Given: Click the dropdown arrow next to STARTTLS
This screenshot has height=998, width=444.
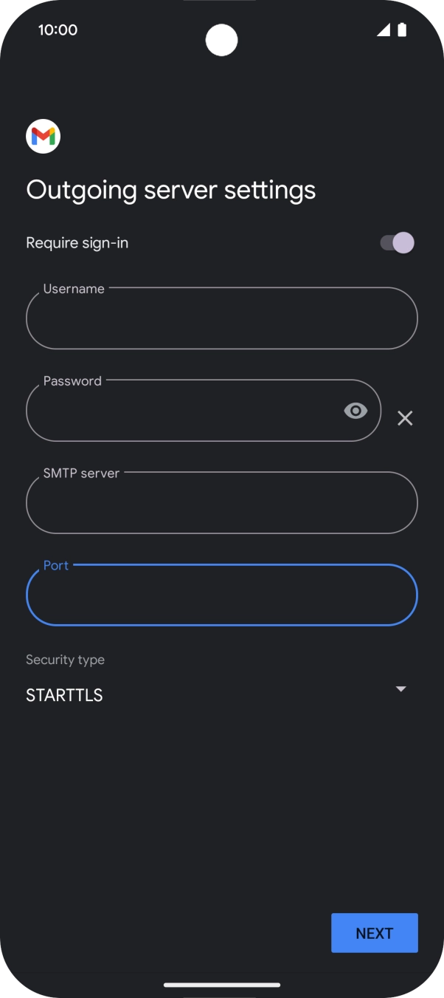Looking at the screenshot, I should pyautogui.click(x=400, y=688).
